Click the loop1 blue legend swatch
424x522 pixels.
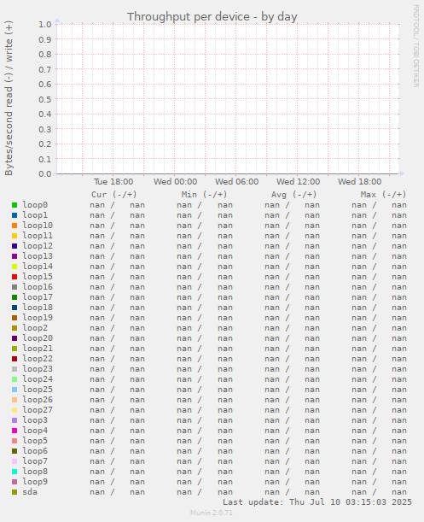(15, 215)
